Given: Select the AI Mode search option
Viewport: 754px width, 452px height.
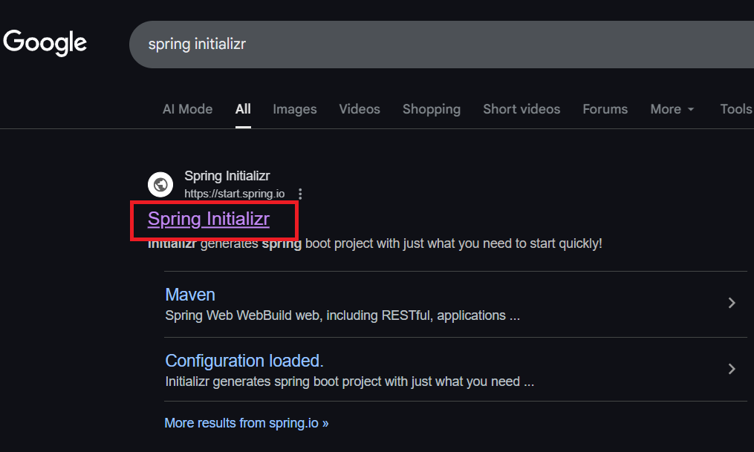Looking at the screenshot, I should 187,109.
